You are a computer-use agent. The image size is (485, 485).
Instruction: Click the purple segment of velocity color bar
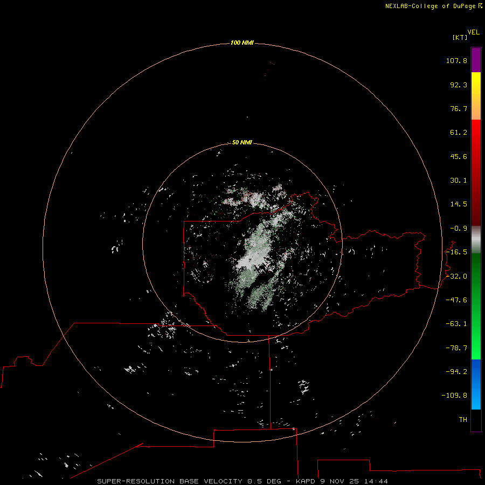pos(476,60)
